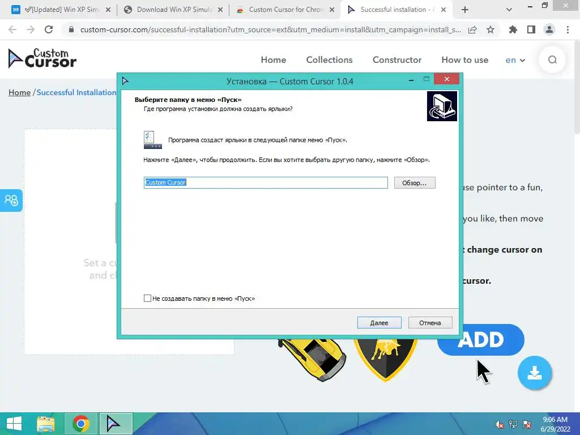Click the Далее button in installer

[x=379, y=322]
